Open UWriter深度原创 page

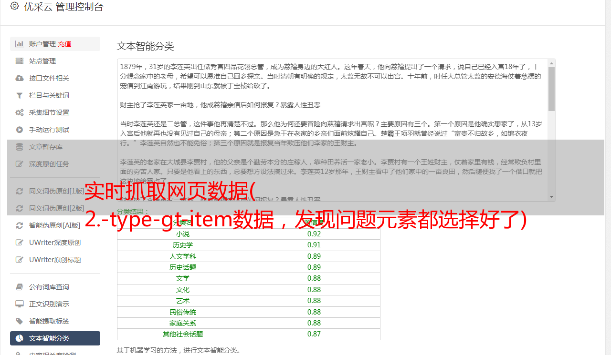55,243
